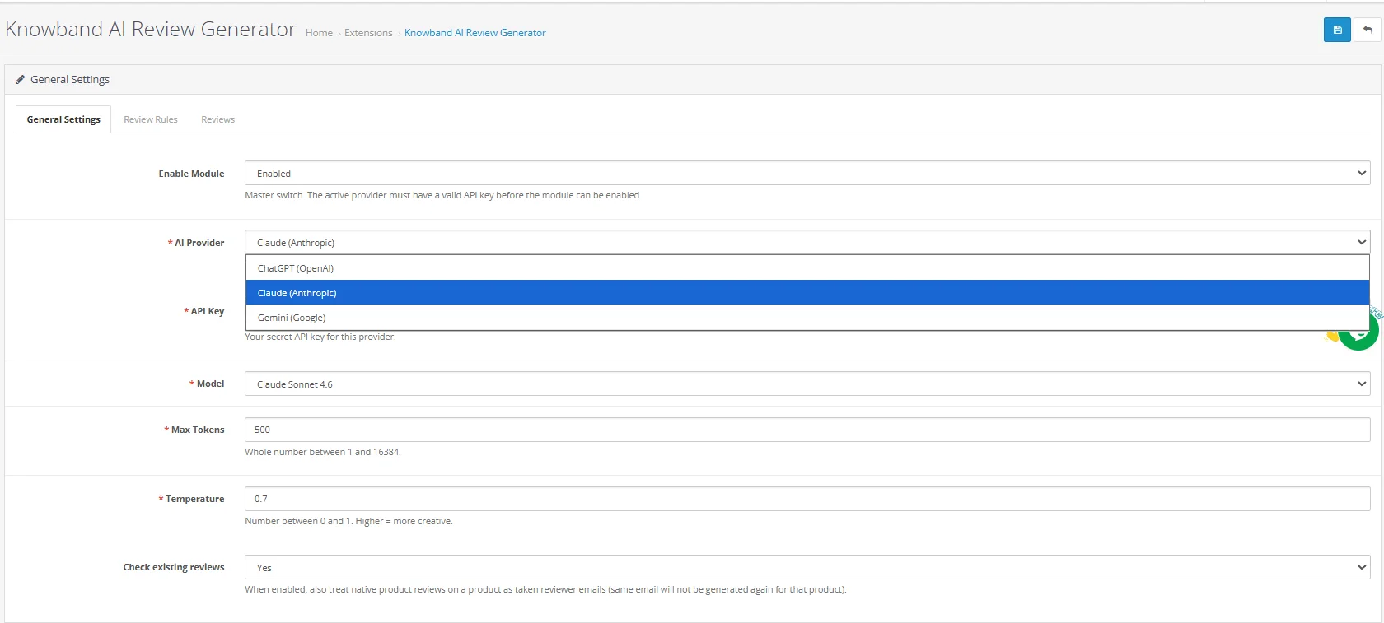Click the 'Check existing reviews' label
This screenshot has height=623, width=1384.
tap(174, 567)
